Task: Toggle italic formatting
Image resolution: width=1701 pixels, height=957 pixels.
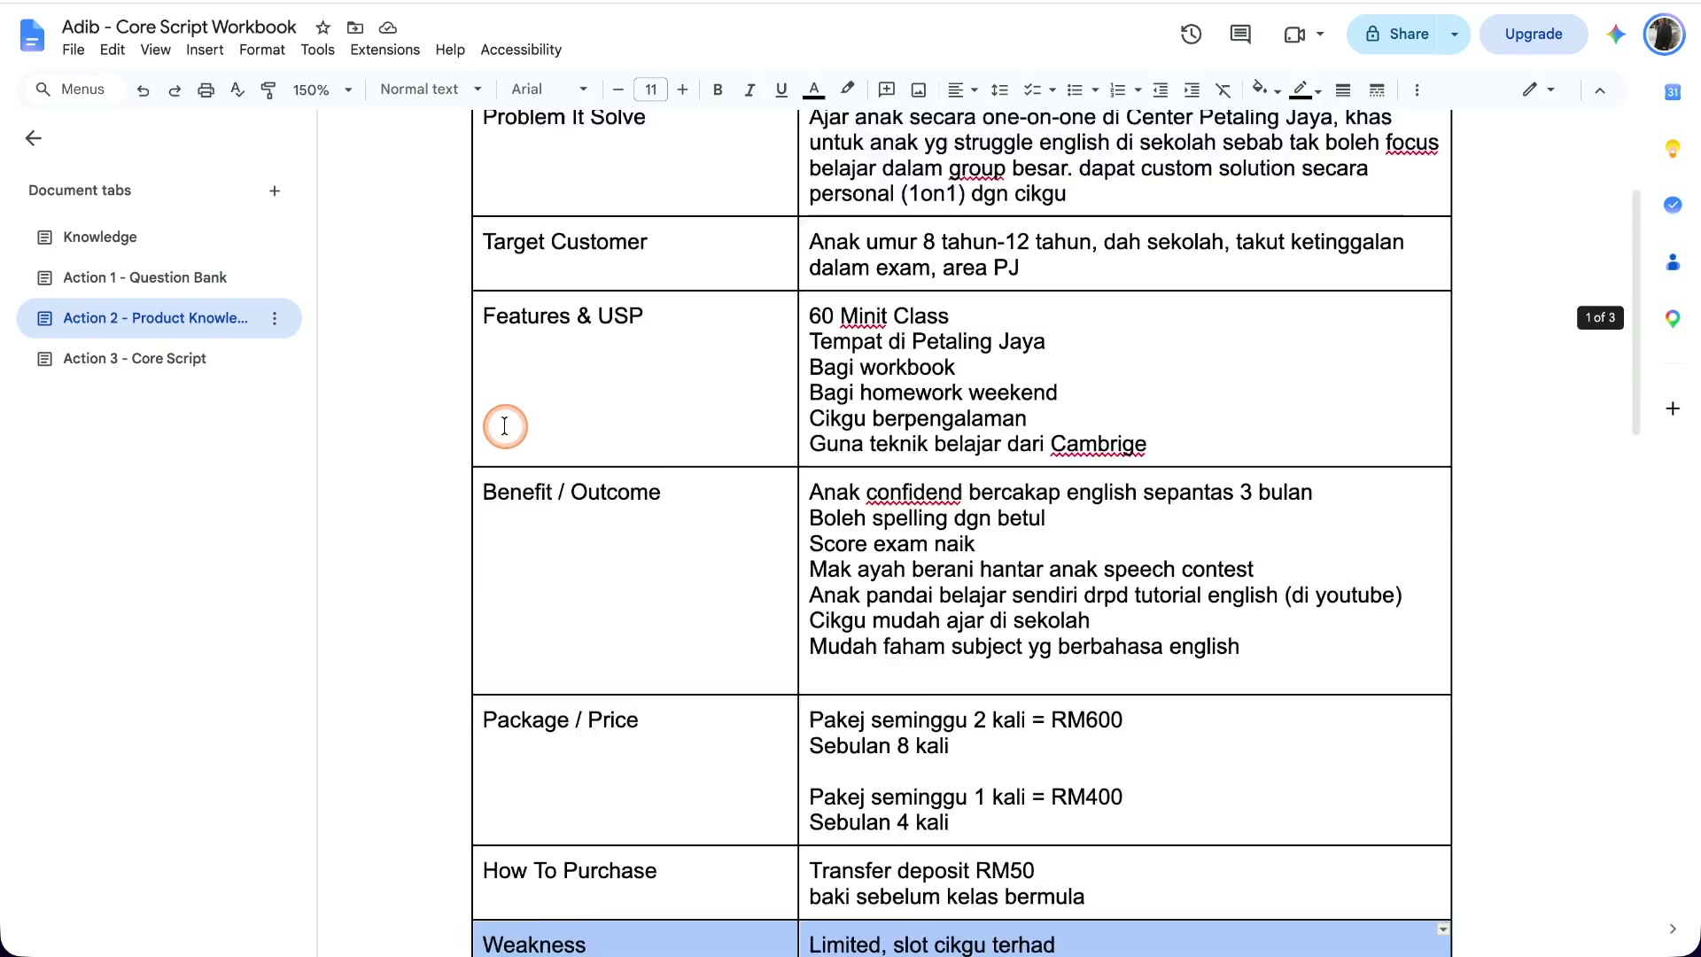Action: click(750, 89)
